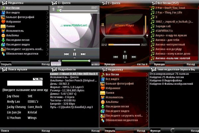The width and height of the screenshot is (199, 133).
Task: Open Последнее загрузить изоб... in gray Медиатека
Action: pos(24,49)
